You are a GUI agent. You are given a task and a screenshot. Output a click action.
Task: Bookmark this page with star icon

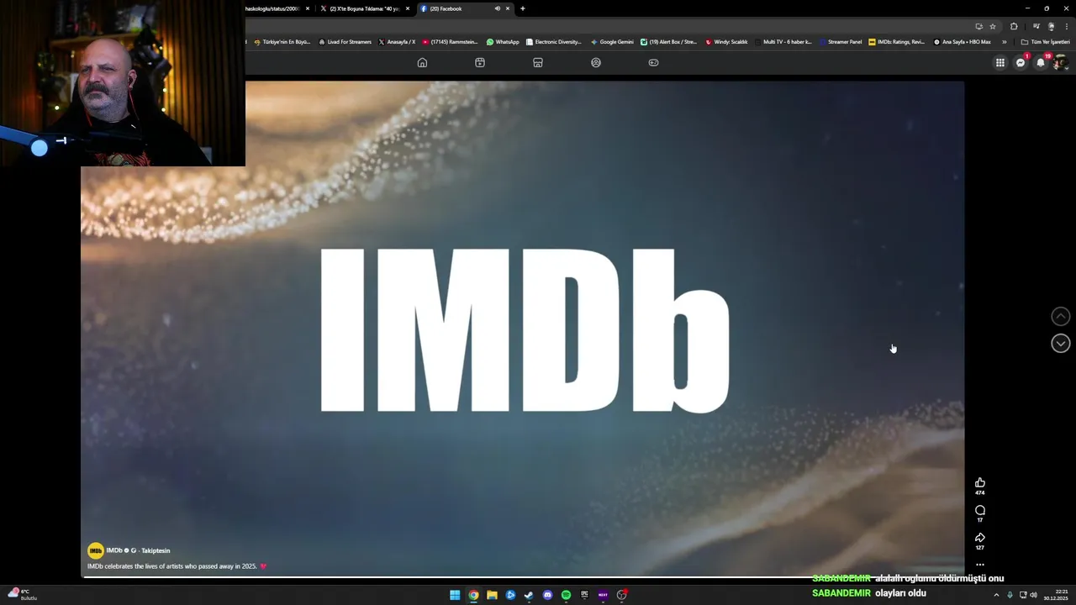(x=993, y=26)
